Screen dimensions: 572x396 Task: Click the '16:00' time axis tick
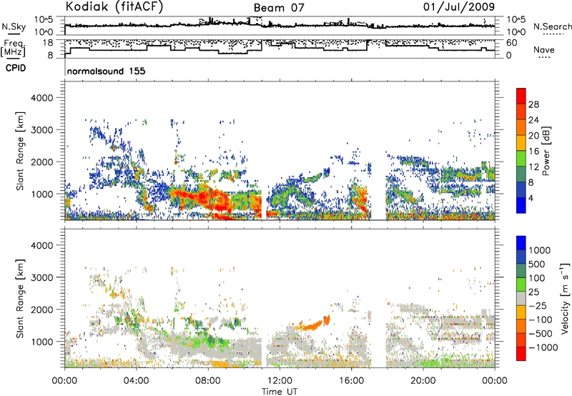351,381
